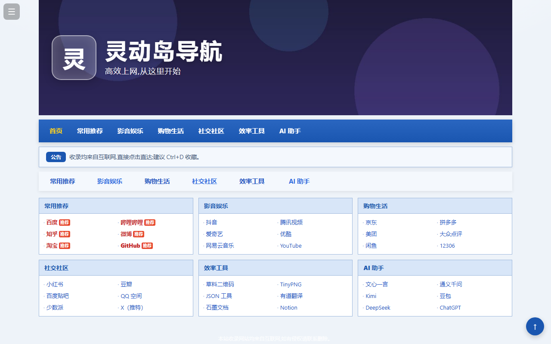The height and width of the screenshot is (344, 551).
Task: Click the back-to-top arrow button
Action: pyautogui.click(x=535, y=326)
